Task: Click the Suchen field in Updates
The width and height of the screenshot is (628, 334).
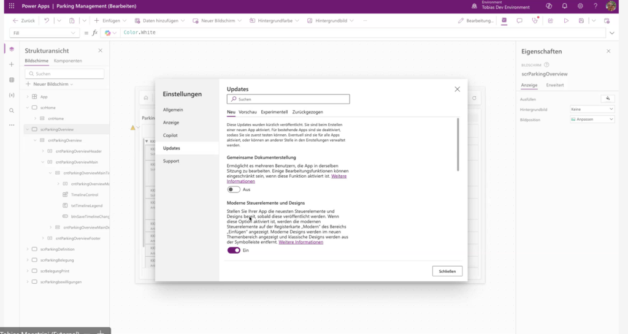Action: click(x=288, y=99)
